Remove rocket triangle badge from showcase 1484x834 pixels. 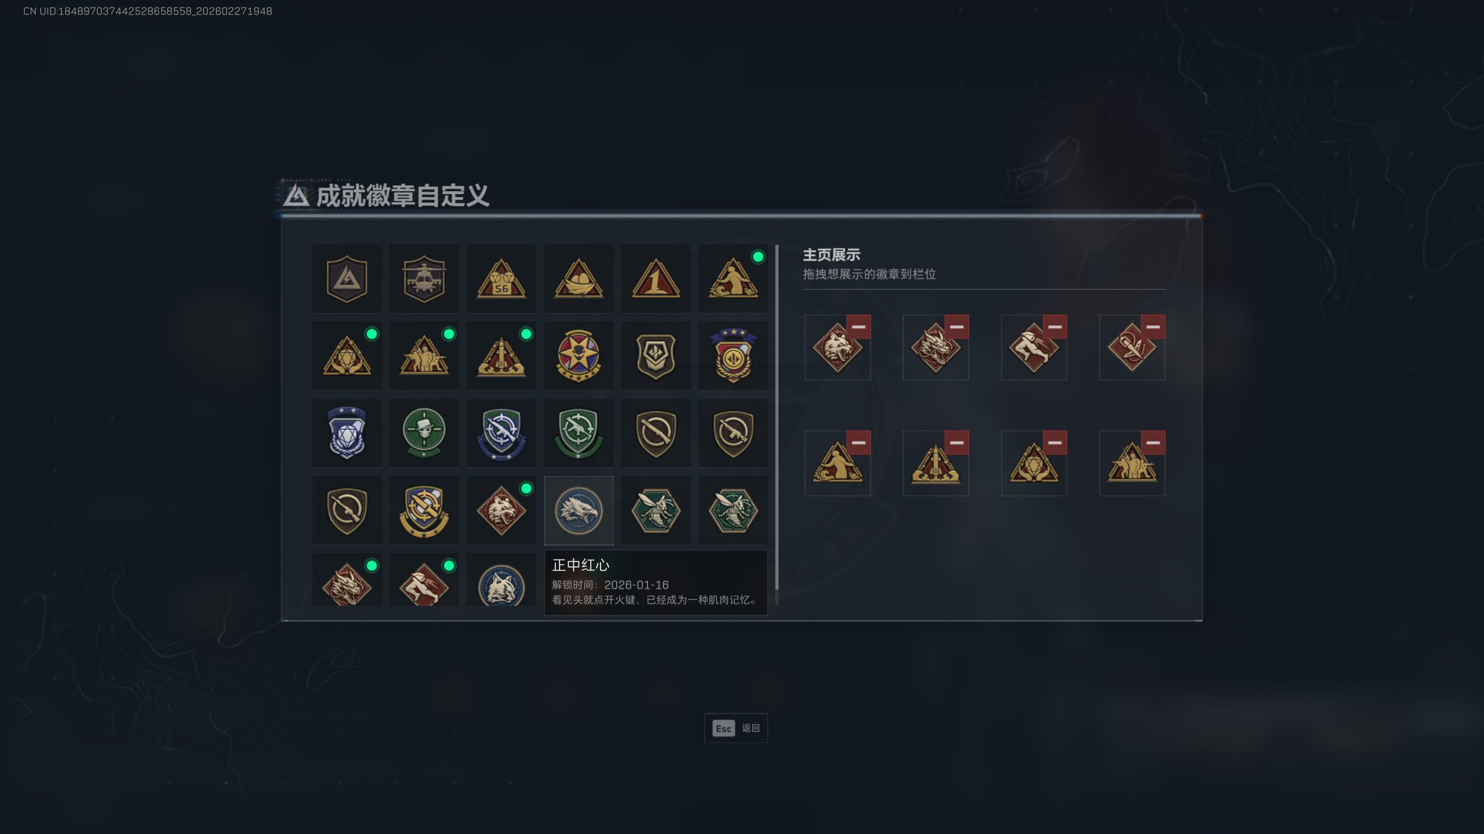956,442
